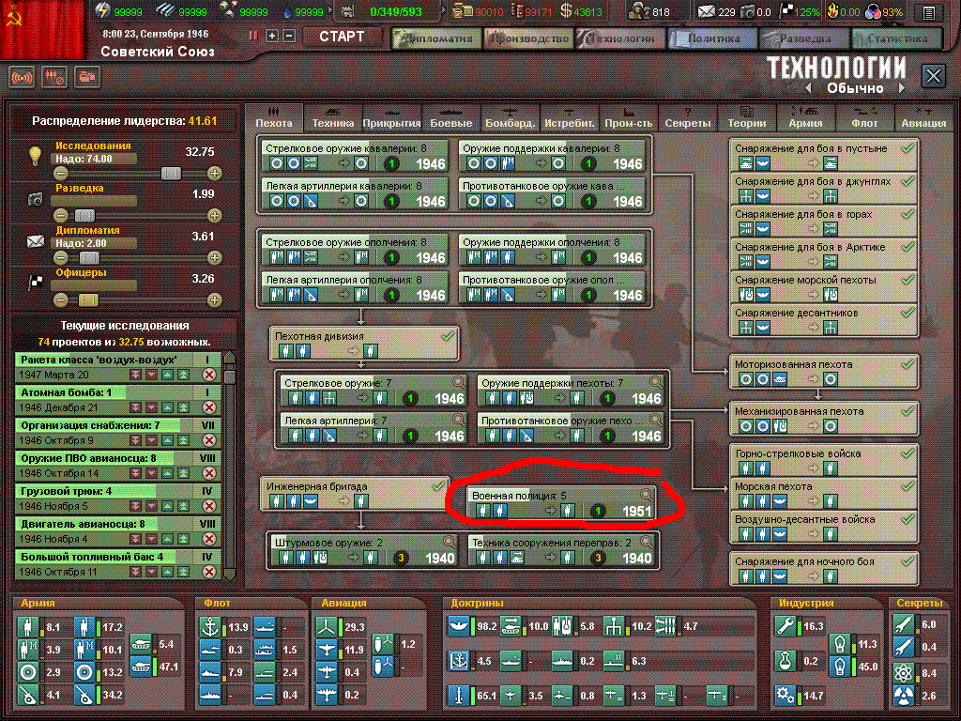
Task: Click the pause icon beside the date
Action: (x=253, y=36)
